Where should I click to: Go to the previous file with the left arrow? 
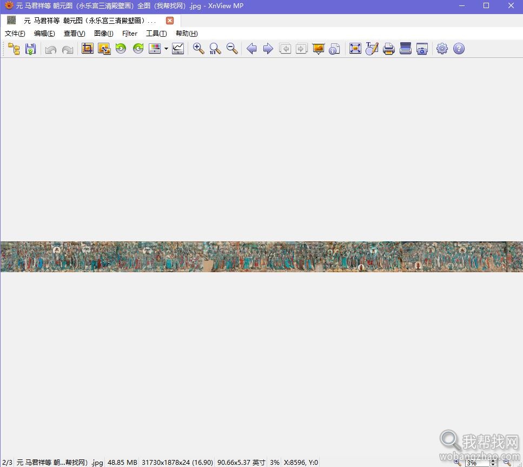click(251, 49)
